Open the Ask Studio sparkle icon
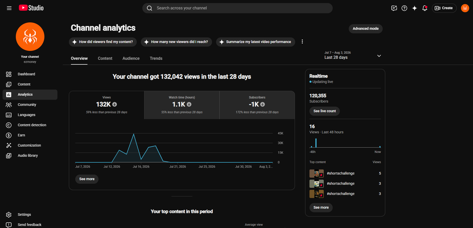This screenshot has height=228, width=473. [x=415, y=8]
